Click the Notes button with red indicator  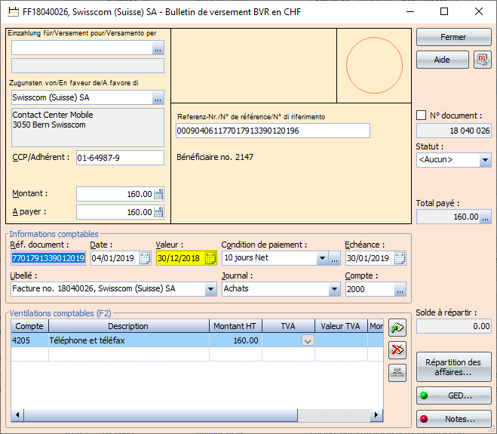pyautogui.click(x=453, y=419)
